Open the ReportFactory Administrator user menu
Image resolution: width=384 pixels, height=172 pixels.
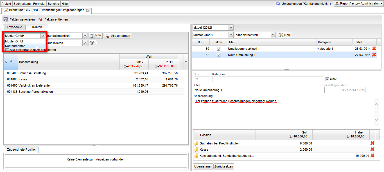point(358,4)
